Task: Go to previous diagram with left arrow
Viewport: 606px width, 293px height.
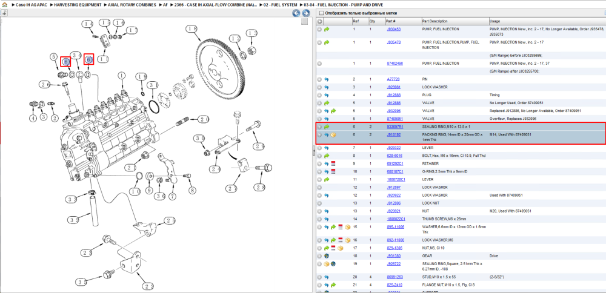Action: (296, 13)
